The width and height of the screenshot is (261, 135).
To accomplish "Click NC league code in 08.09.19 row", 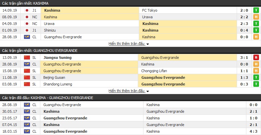I will click(35, 17).
